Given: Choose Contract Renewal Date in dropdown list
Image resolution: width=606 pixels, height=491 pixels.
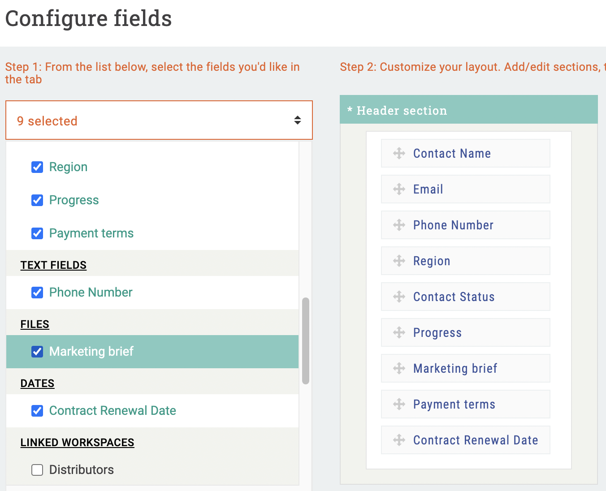Looking at the screenshot, I should coord(113,411).
